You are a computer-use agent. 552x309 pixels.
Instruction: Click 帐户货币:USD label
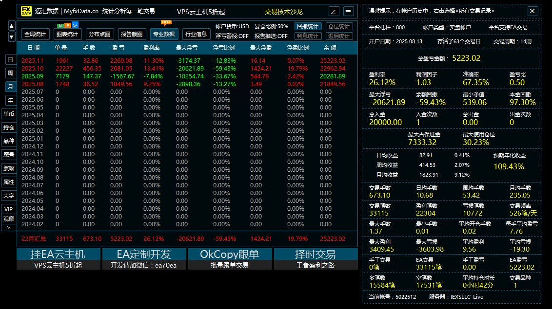(232, 26)
